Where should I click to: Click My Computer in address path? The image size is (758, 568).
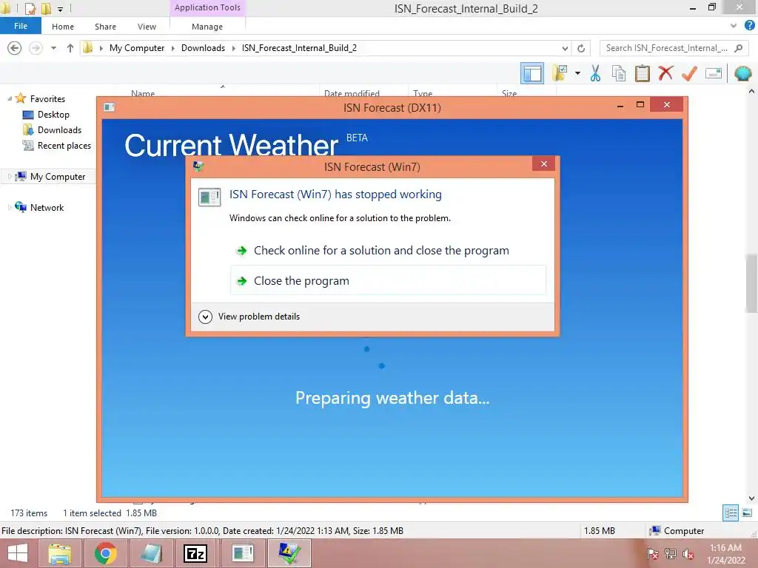pyautogui.click(x=137, y=48)
